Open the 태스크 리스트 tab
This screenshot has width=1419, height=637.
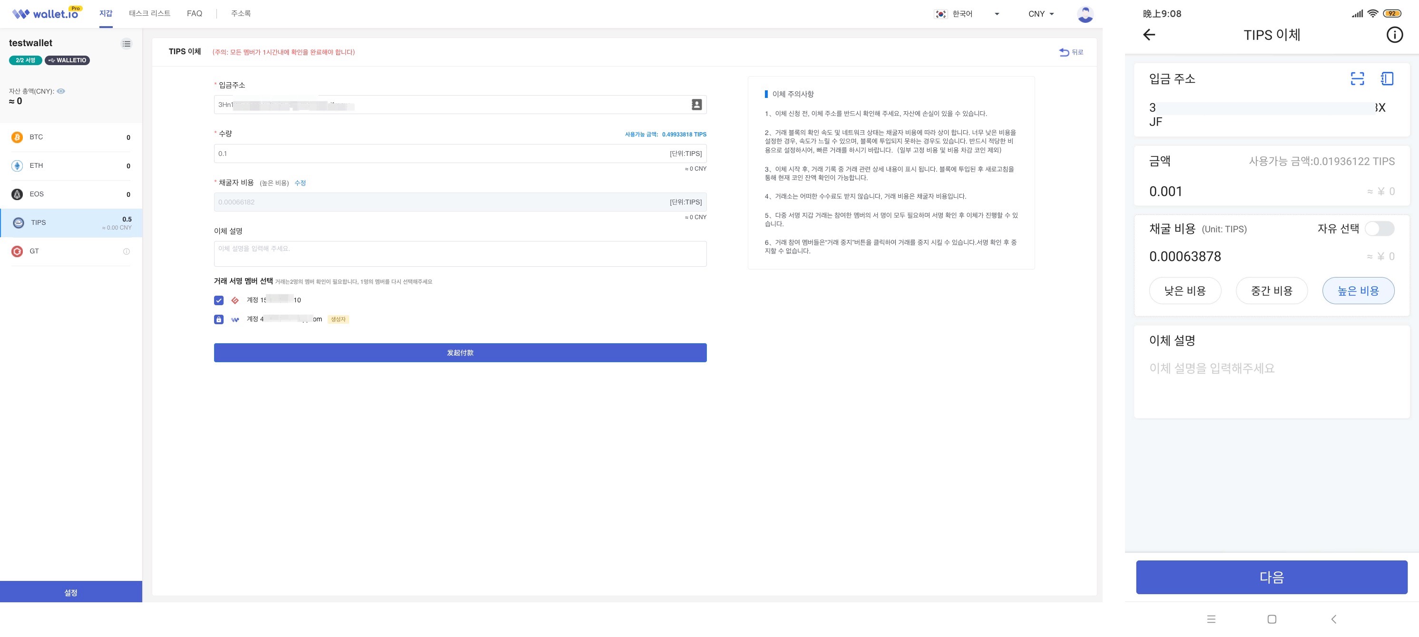[x=149, y=13]
